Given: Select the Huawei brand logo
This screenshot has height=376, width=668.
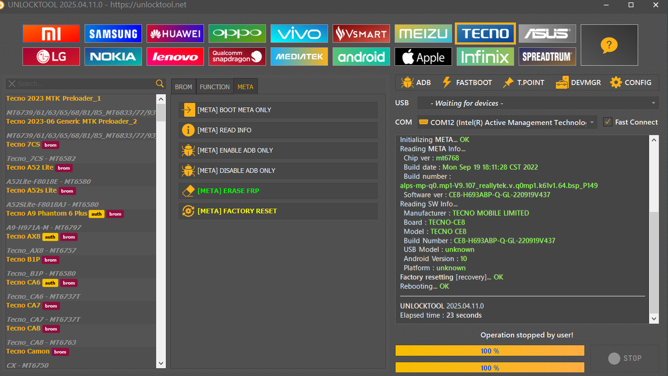Looking at the screenshot, I should pos(175,34).
